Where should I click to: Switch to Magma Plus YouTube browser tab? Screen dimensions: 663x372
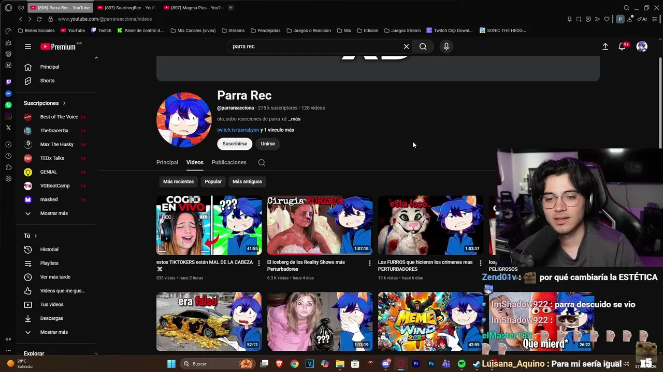(193, 8)
